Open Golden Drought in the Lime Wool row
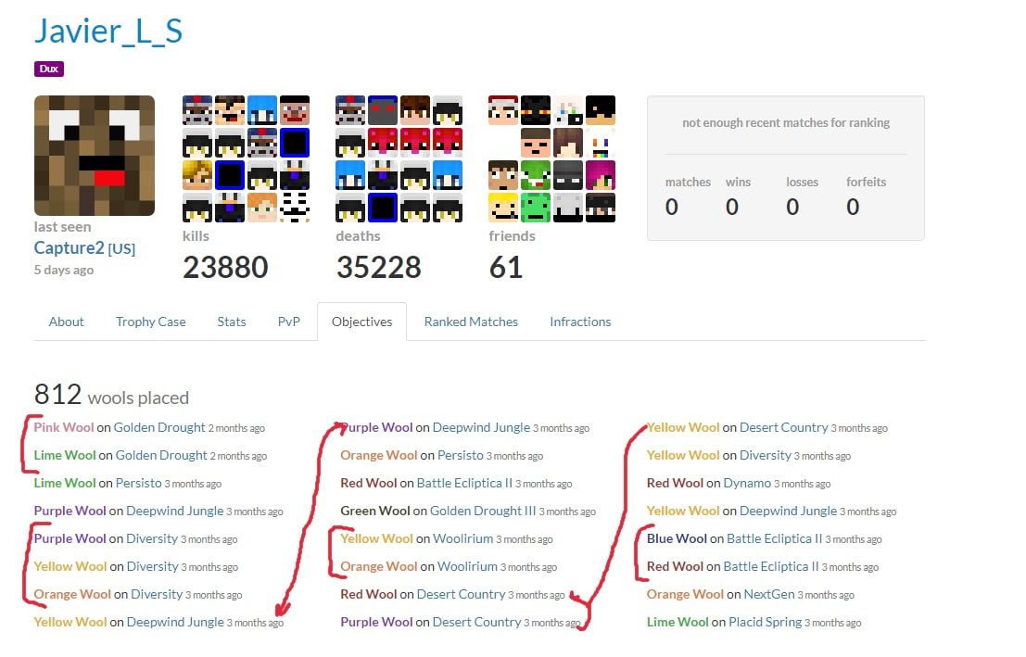1026x657 pixels. (x=161, y=455)
